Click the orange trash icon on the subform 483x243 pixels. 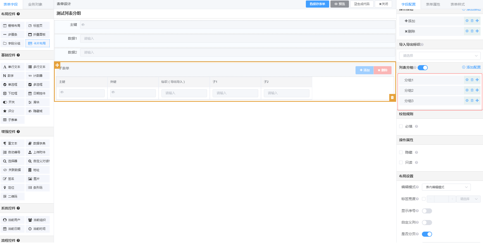(x=392, y=98)
